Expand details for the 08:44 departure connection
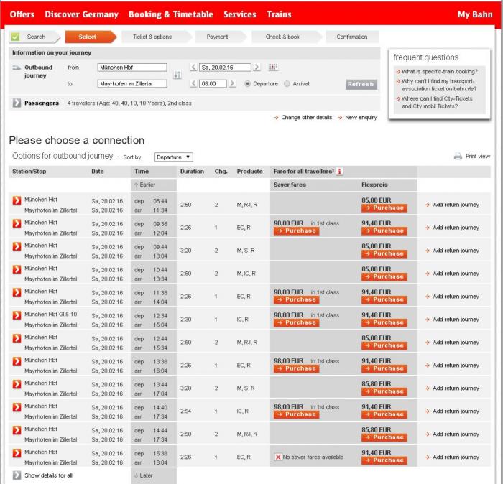The height and width of the screenshot is (484, 503). point(17,200)
